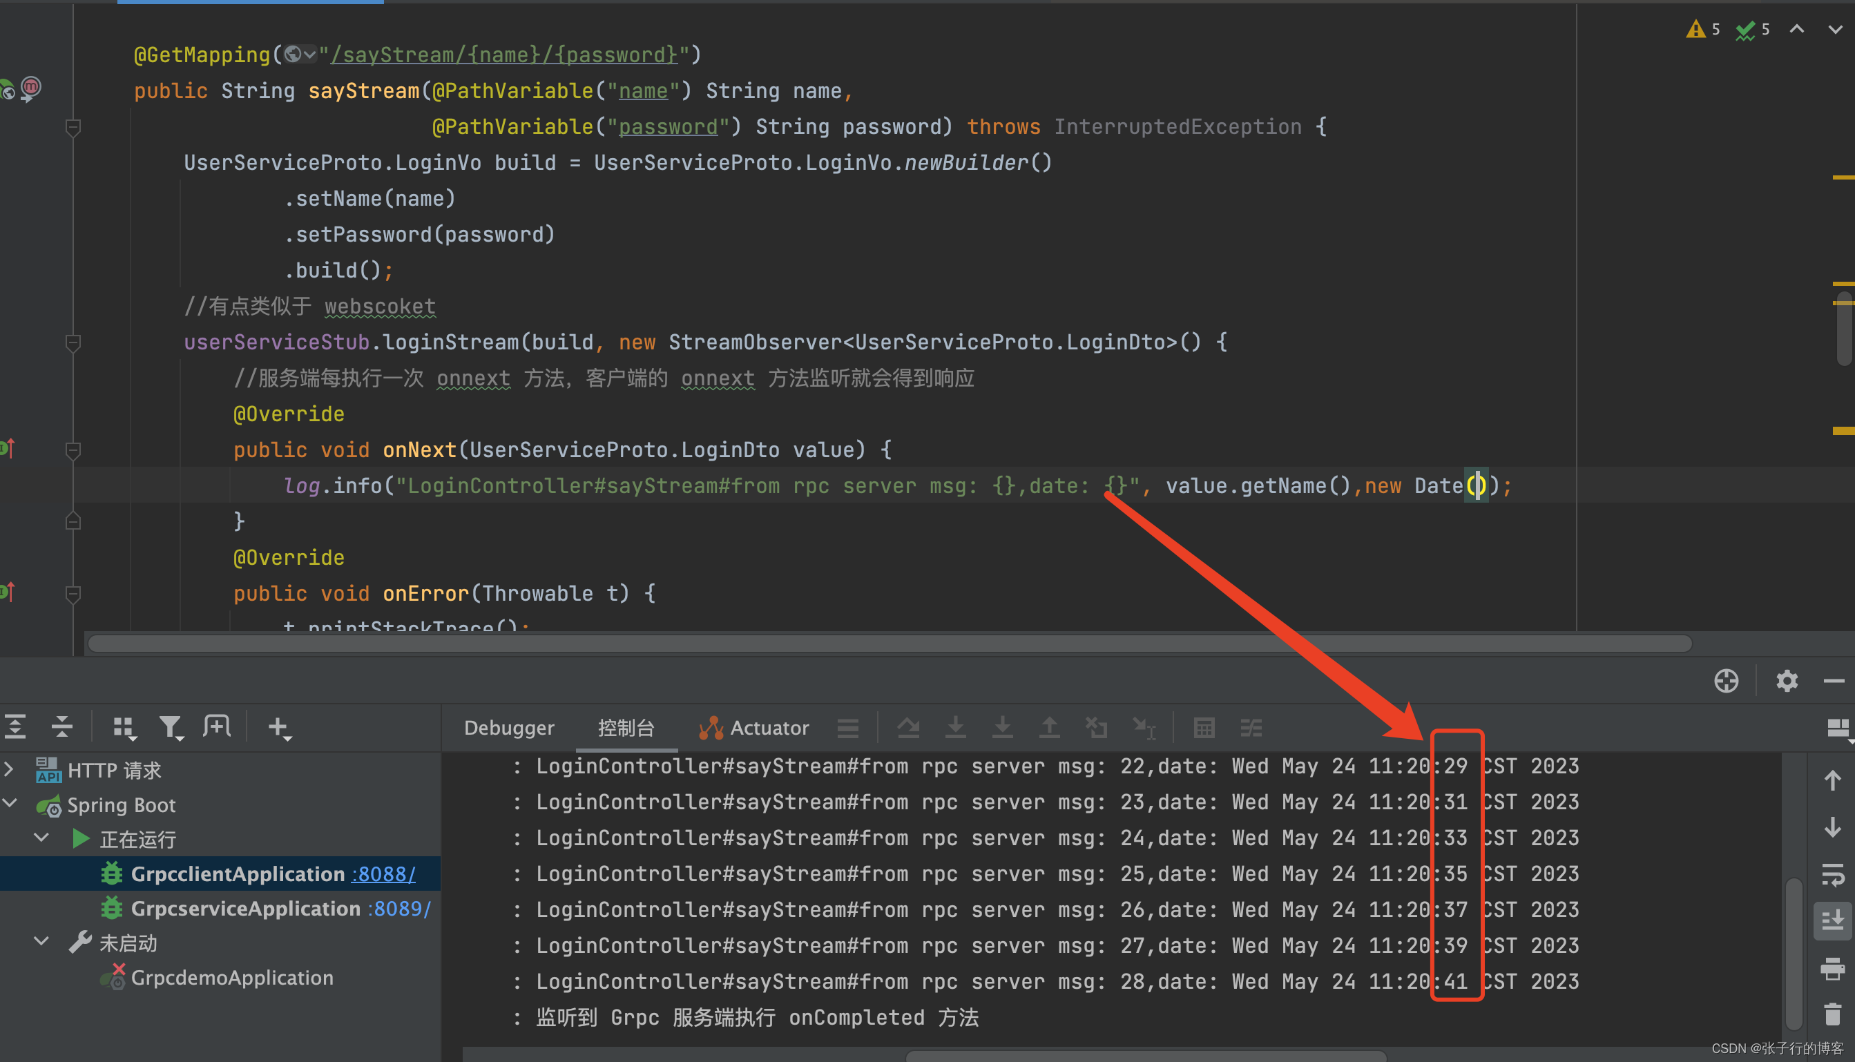The width and height of the screenshot is (1855, 1062).
Task: Collapse the loginStream anonymous class fold marker
Action: pyautogui.click(x=73, y=342)
